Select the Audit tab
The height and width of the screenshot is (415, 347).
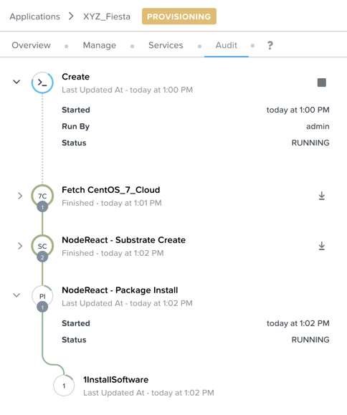click(227, 45)
